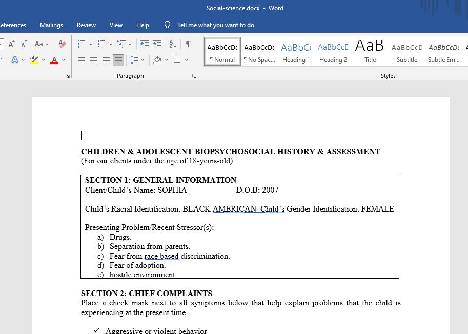Expand the Bullets dropdown arrow
This screenshot has width=468, height=334.
tap(91, 44)
